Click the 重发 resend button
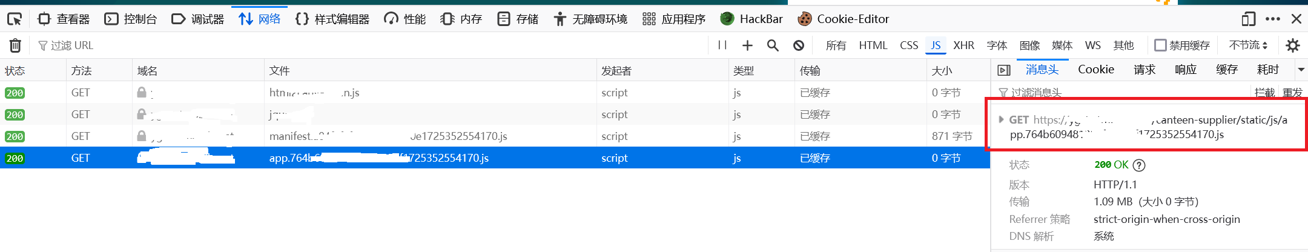This screenshot has height=252, width=1308. [1292, 93]
